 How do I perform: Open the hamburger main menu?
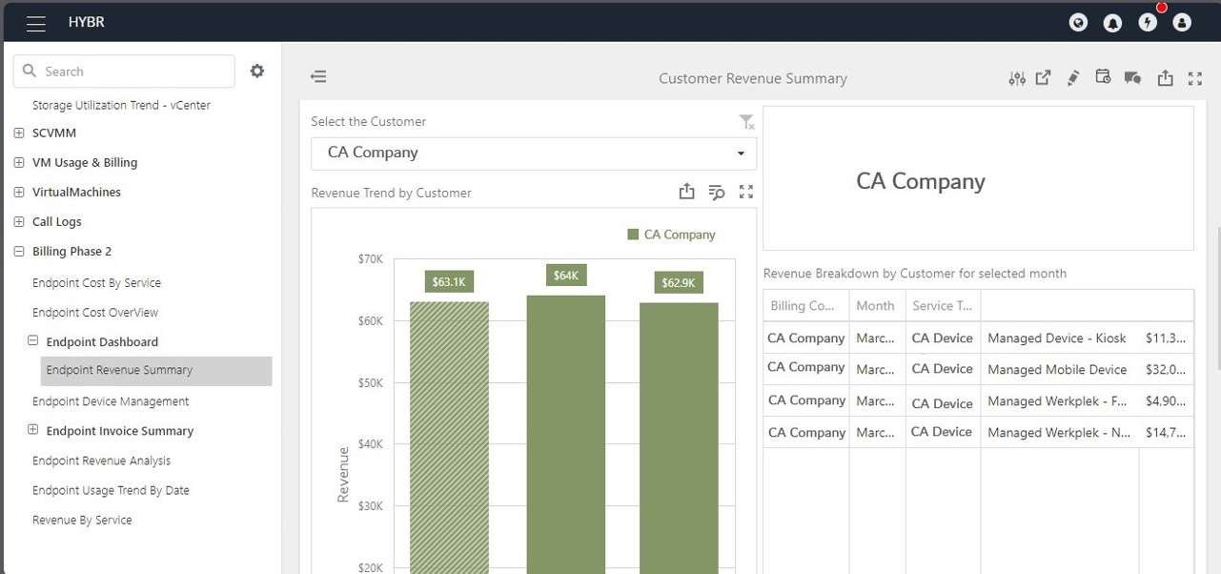coord(36,24)
